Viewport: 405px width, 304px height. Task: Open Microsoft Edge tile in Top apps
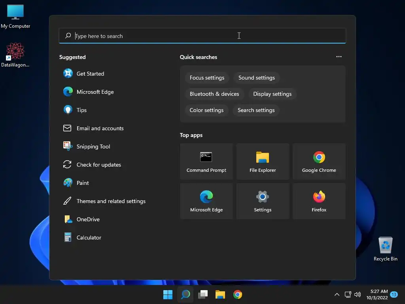[206, 201]
